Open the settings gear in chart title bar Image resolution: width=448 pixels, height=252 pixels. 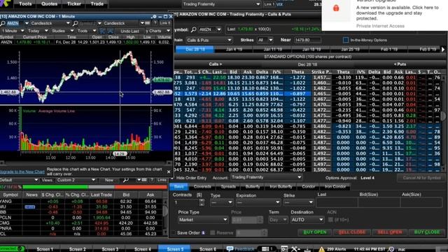pyautogui.click(x=155, y=17)
